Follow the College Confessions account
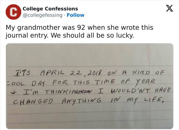The image size is (179, 130). tap(75, 15)
